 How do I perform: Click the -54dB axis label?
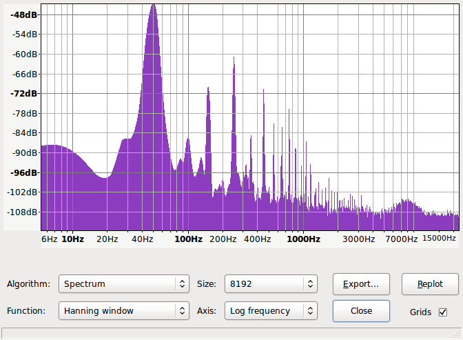coord(25,34)
